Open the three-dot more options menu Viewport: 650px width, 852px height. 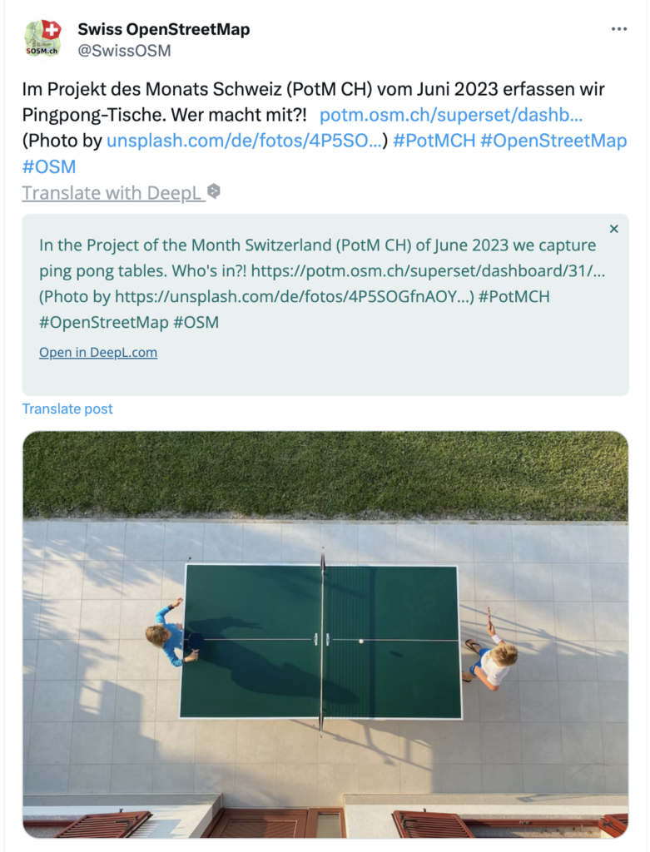[618, 29]
